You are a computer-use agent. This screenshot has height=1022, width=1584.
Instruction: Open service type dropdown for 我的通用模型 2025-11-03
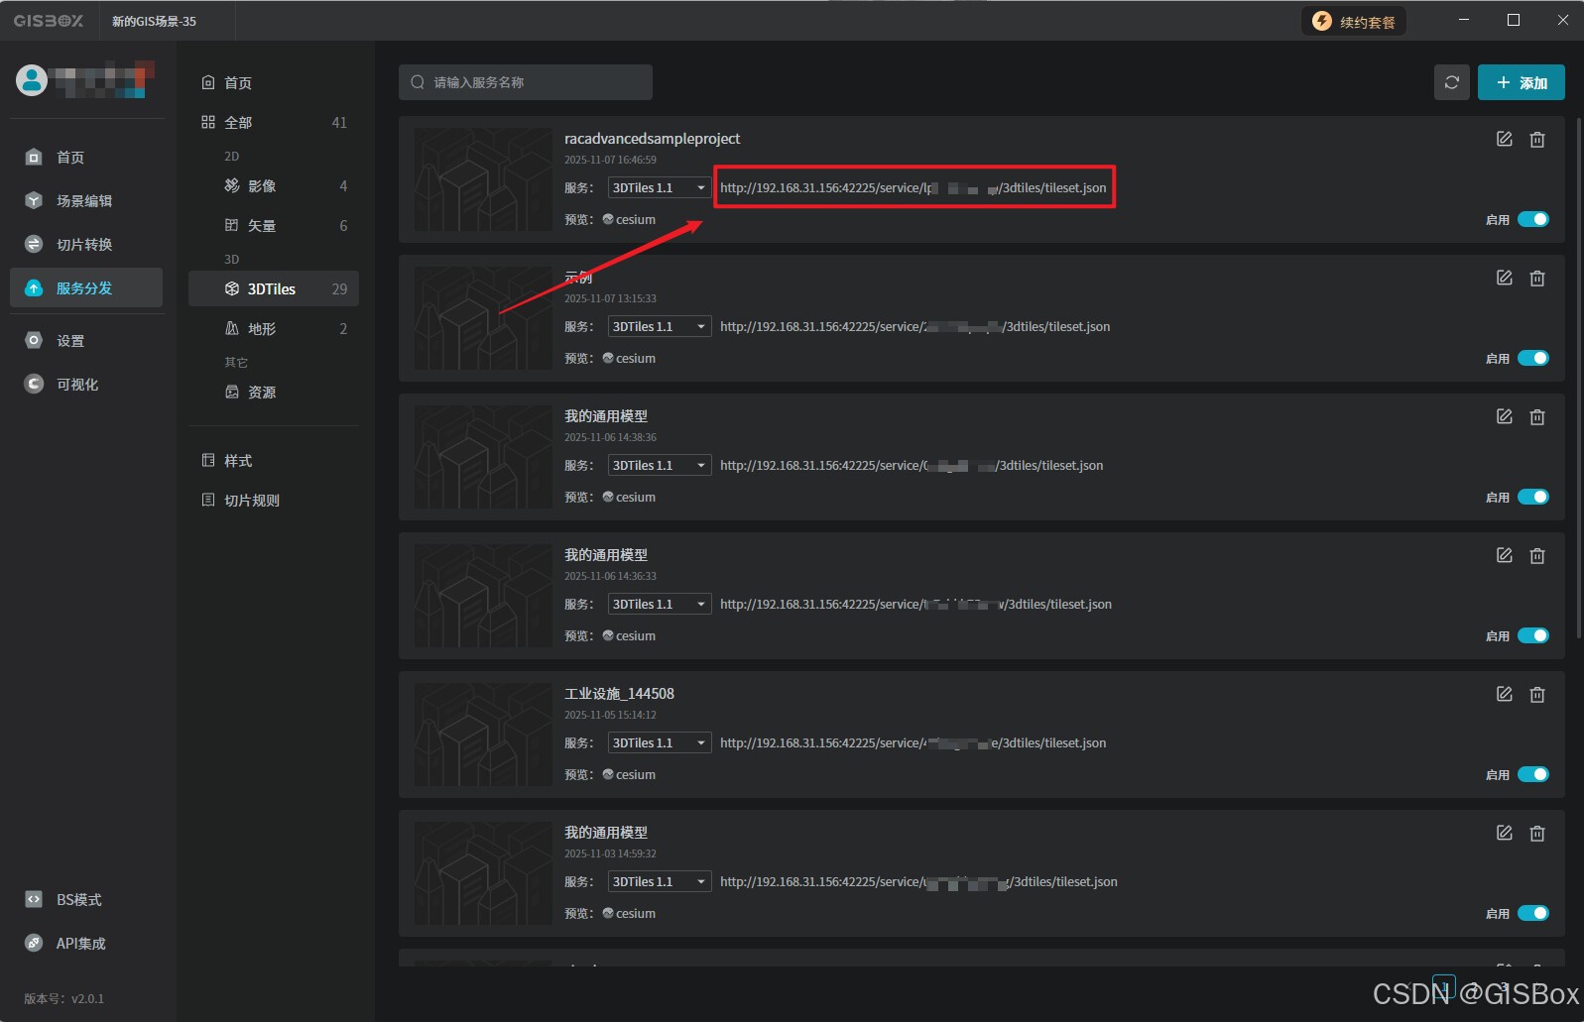660,881
